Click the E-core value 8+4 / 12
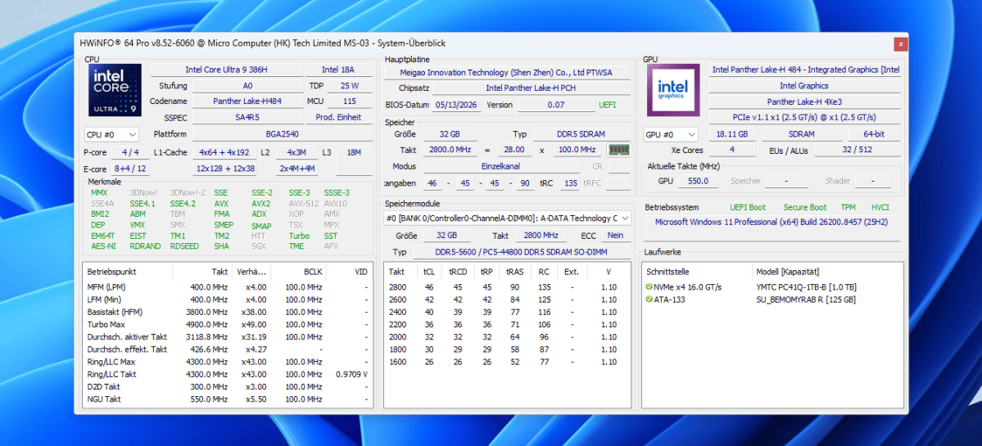982x446 pixels. 129,169
